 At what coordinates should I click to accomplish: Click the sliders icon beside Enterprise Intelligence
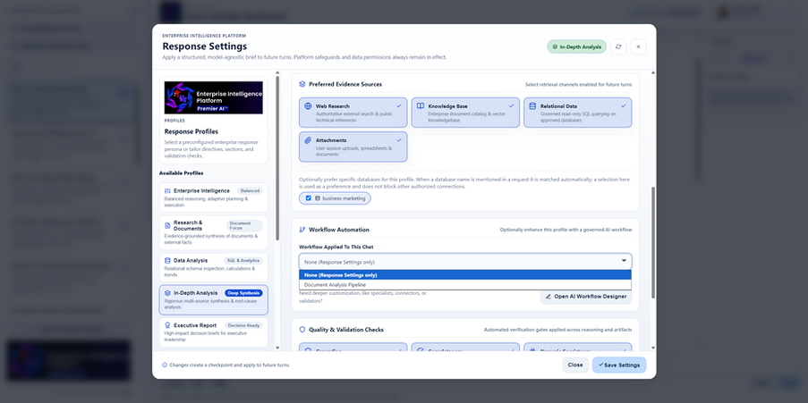click(x=167, y=191)
